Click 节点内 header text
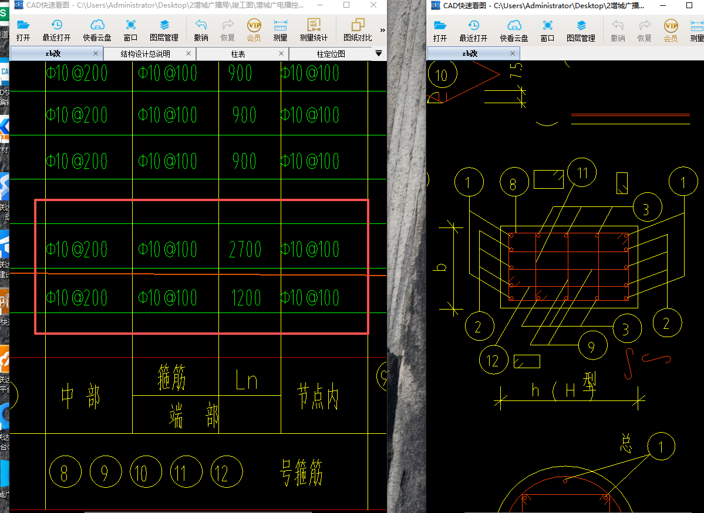Image resolution: width=704 pixels, height=513 pixels. pos(318,396)
